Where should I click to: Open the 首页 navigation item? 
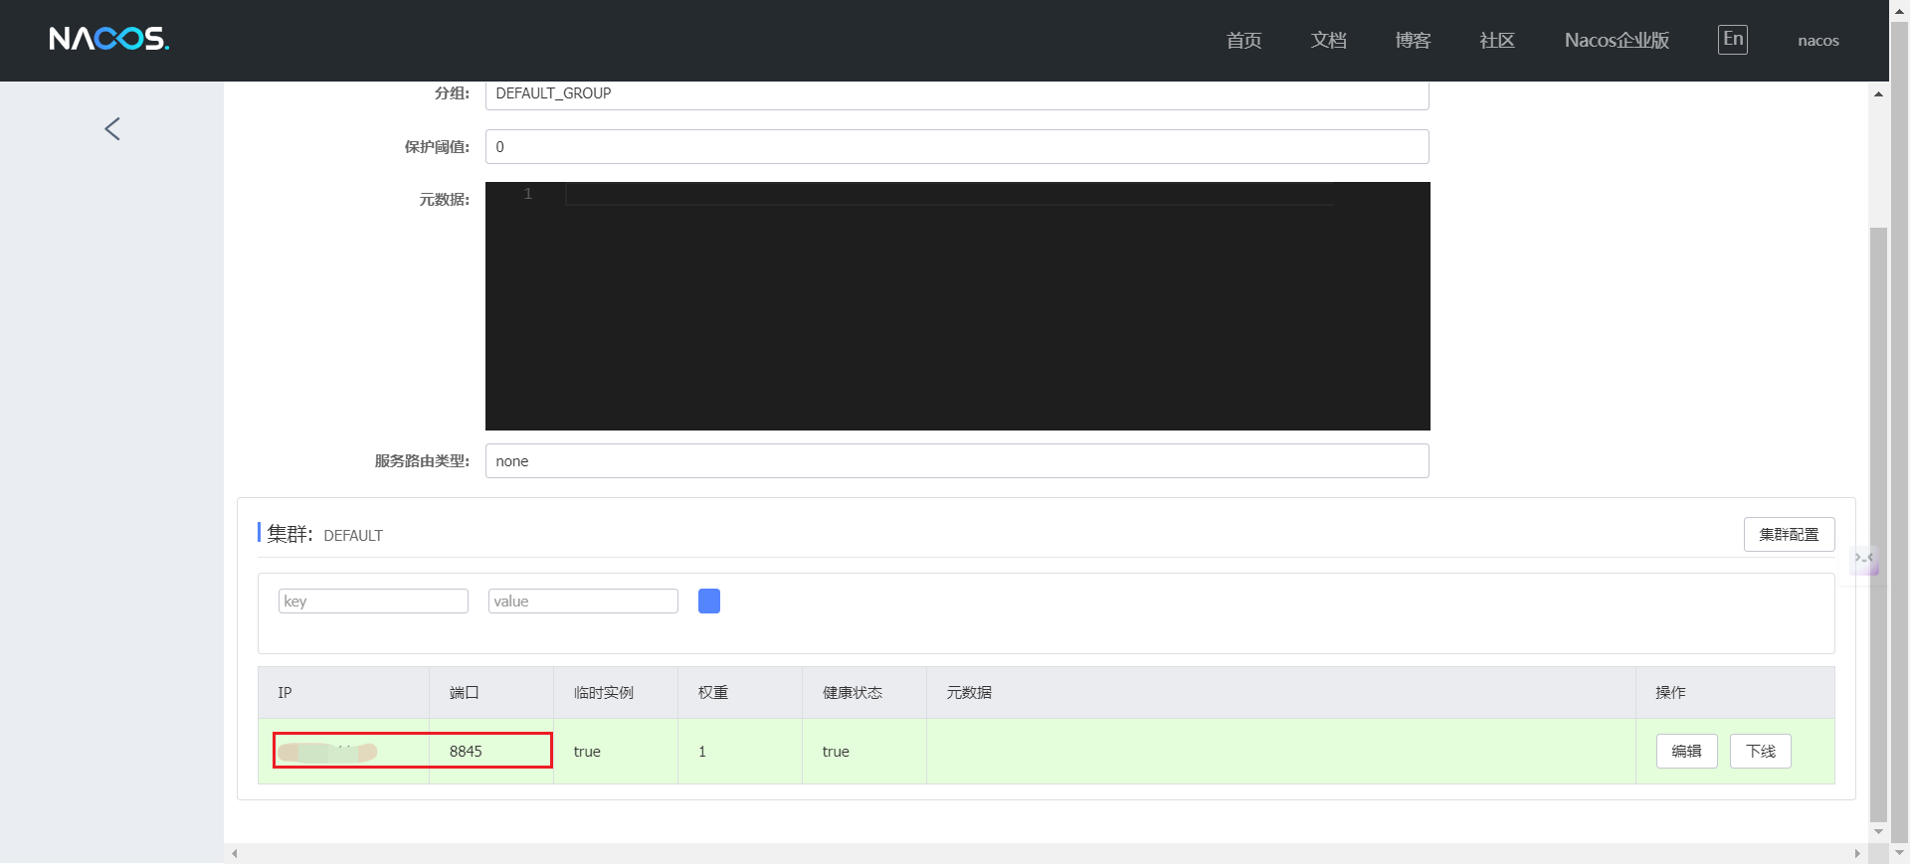click(1243, 41)
